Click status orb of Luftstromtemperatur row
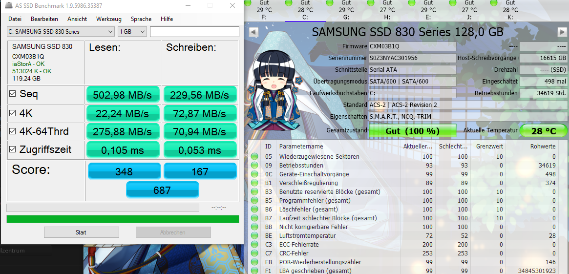569x274 pixels. tap(254, 236)
